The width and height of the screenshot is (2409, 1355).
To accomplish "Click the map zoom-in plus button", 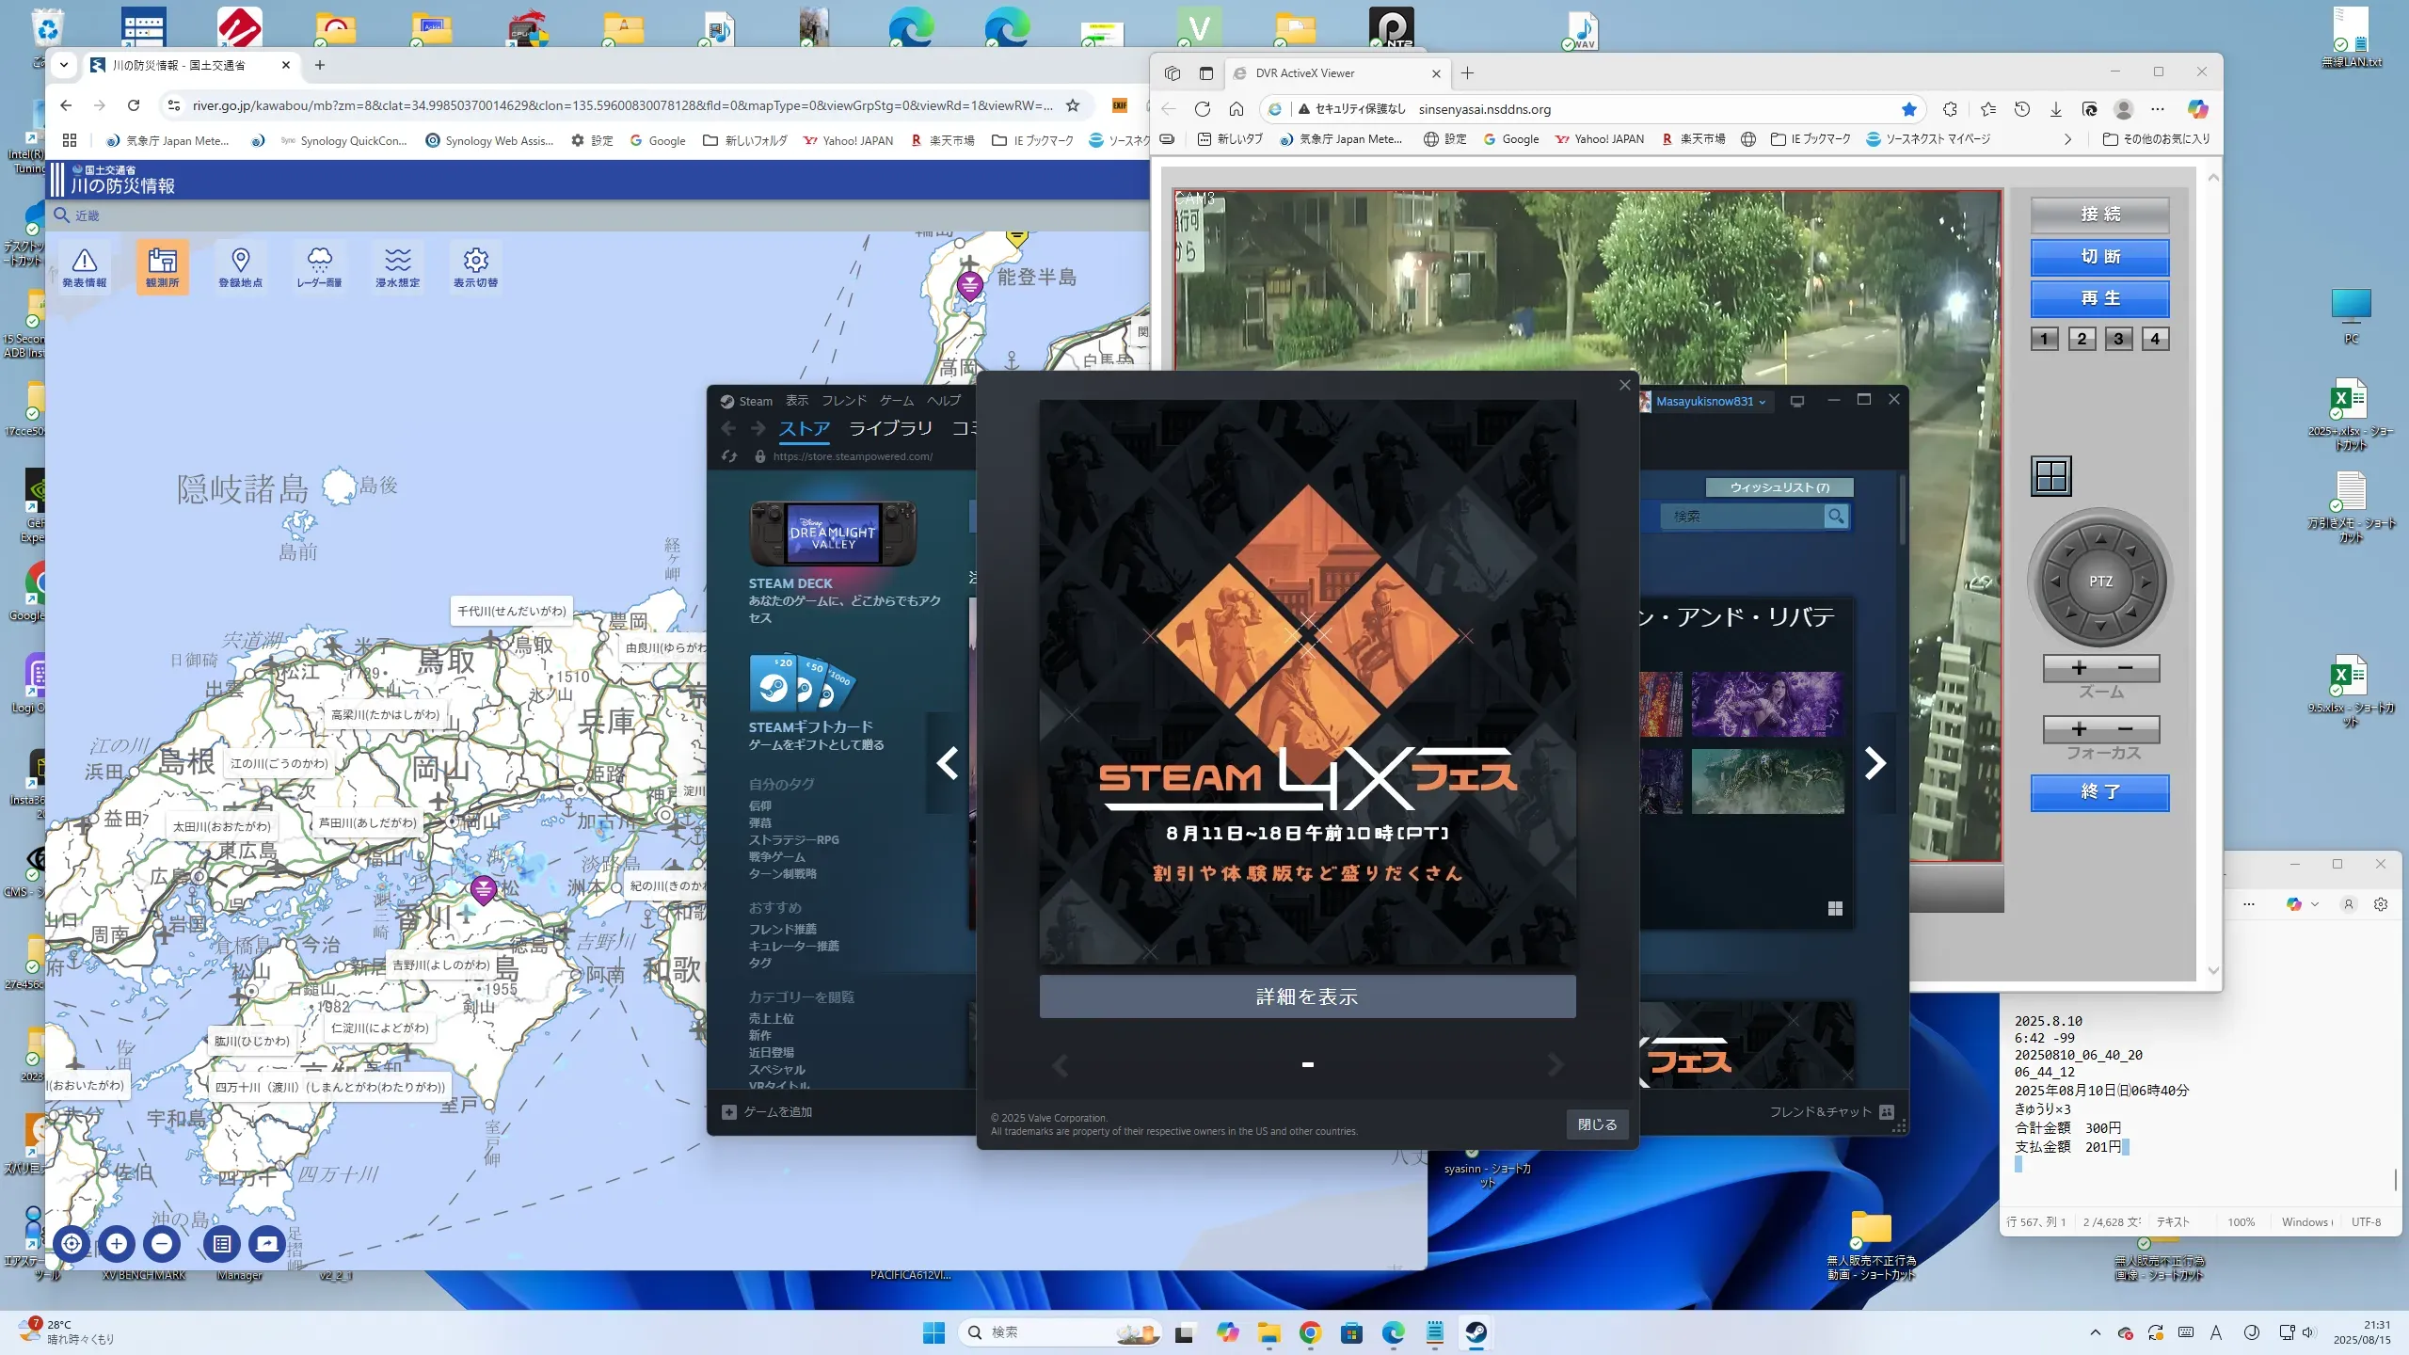I will click(x=117, y=1244).
